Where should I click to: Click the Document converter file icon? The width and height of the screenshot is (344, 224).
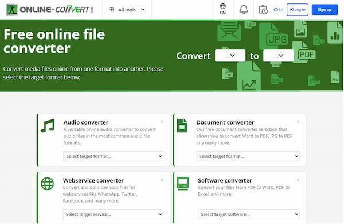pos(182,126)
